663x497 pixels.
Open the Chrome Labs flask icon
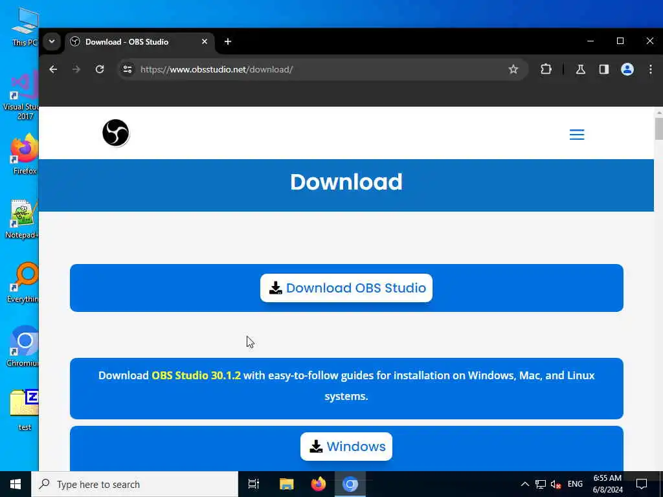tap(581, 69)
